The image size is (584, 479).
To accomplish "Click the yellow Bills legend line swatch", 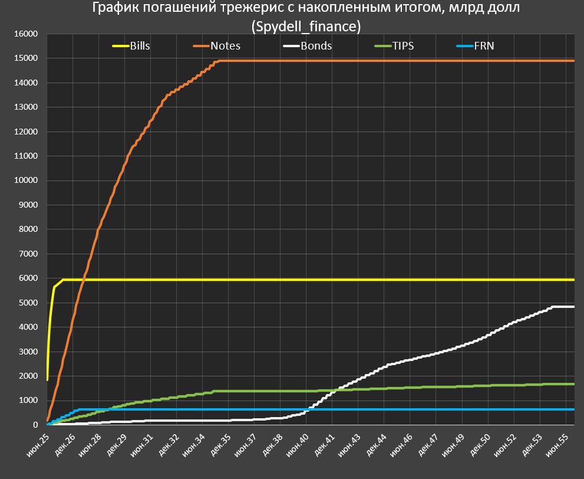I will (x=121, y=46).
